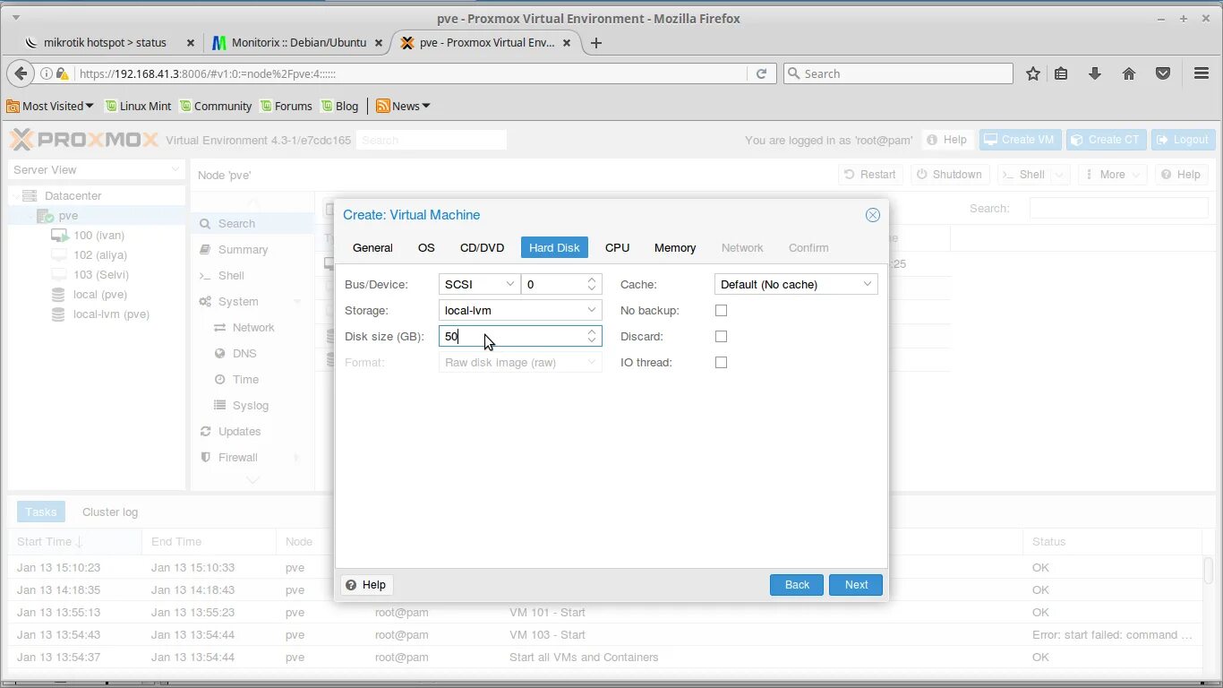Reload the page with the refresh icon
Viewport: 1223px width, 688px height.
coord(761,73)
